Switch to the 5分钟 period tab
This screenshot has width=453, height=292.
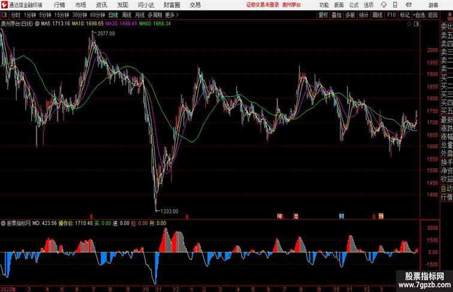pyautogui.click(x=45, y=15)
